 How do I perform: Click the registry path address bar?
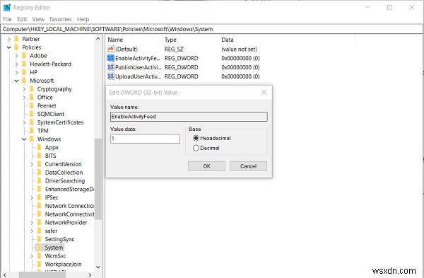pyautogui.click(x=212, y=29)
